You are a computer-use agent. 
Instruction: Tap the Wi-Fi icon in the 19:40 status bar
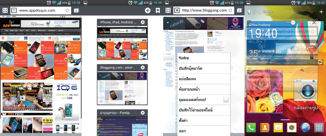coord(299,3)
